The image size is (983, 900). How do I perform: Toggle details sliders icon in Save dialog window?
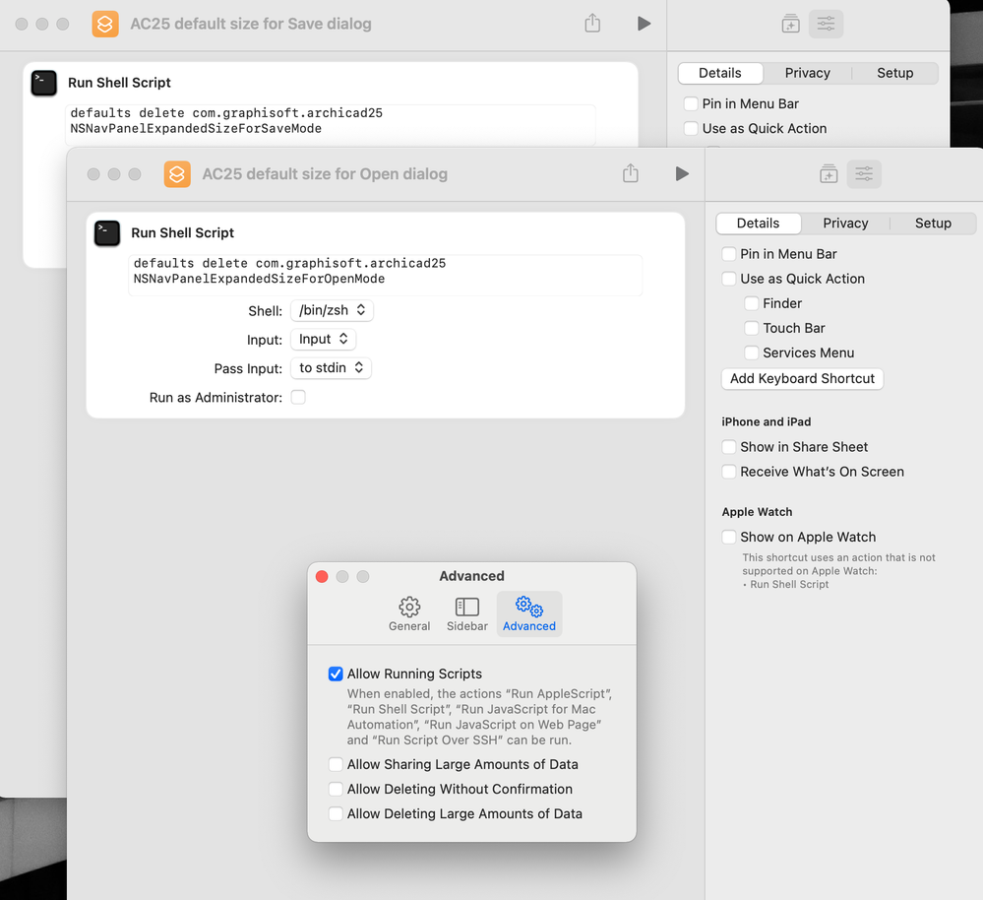coord(826,24)
